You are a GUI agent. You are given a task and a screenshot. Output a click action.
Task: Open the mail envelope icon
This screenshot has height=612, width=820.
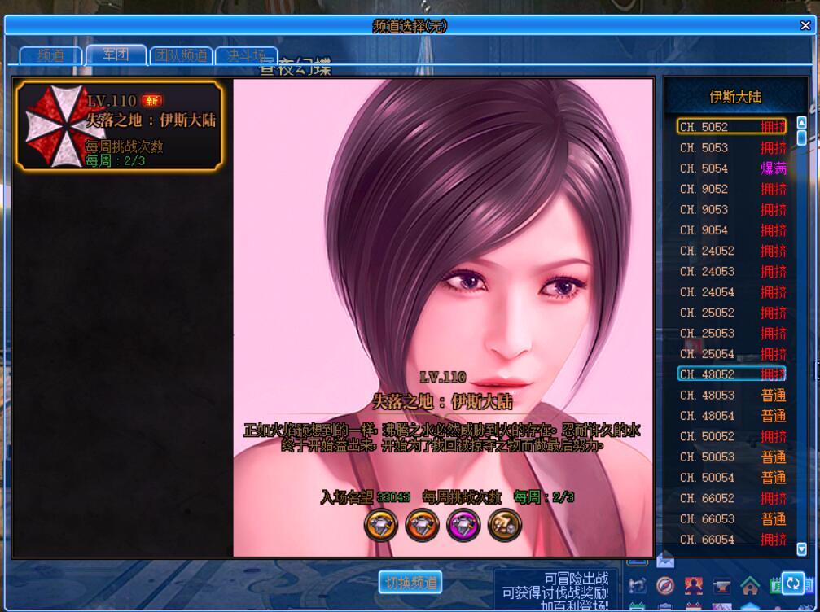(x=665, y=561)
